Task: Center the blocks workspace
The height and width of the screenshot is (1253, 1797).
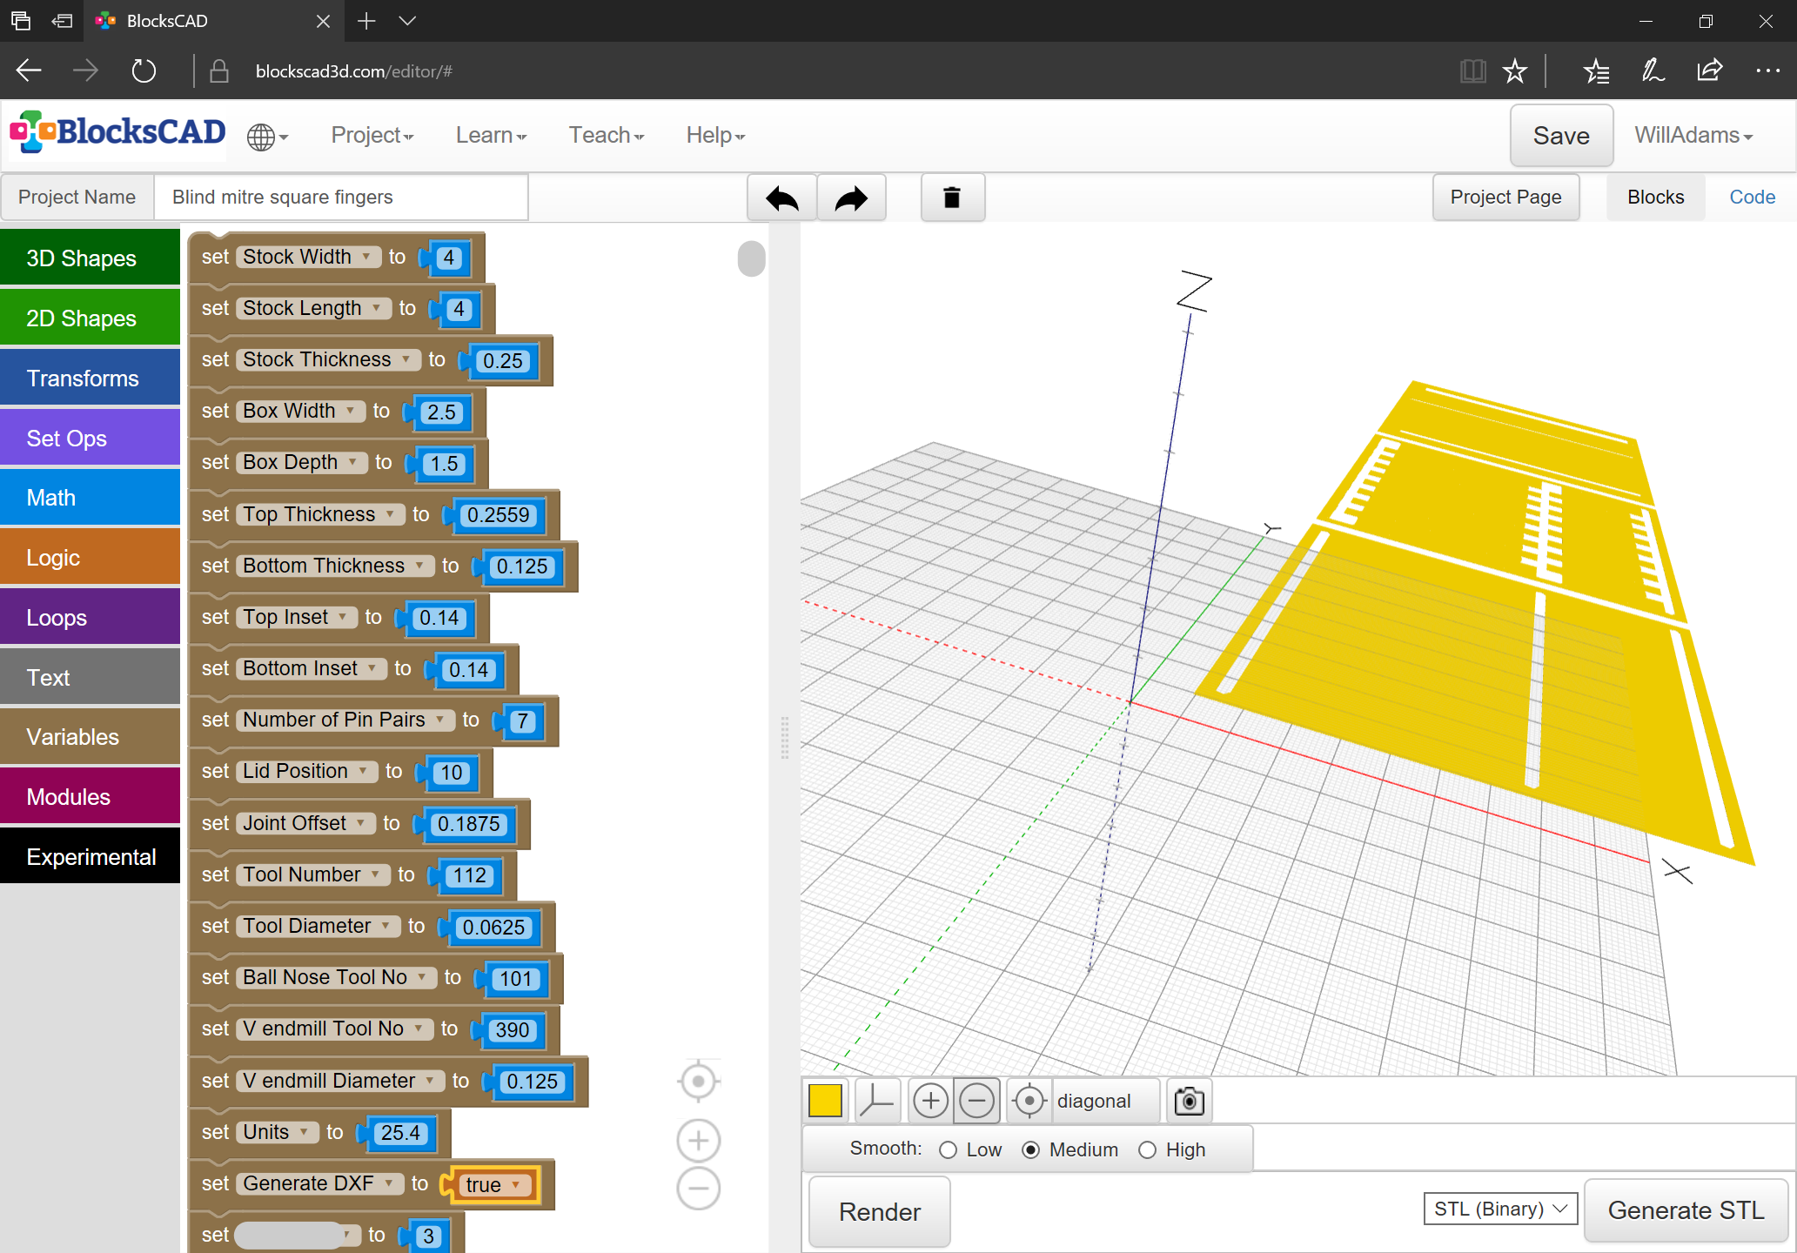Action: [x=698, y=1082]
